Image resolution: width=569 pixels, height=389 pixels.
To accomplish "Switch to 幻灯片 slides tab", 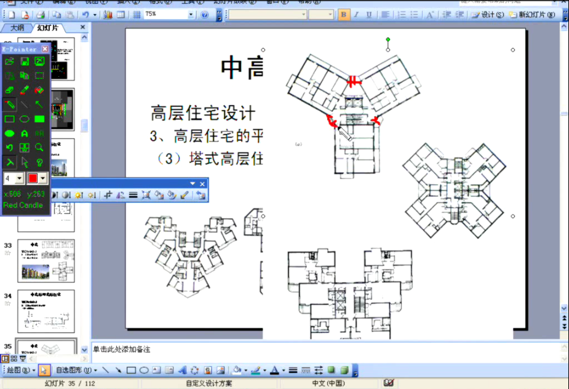I will point(47,28).
